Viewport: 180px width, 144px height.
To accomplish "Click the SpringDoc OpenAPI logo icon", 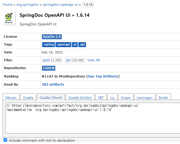I will point(9,18).
